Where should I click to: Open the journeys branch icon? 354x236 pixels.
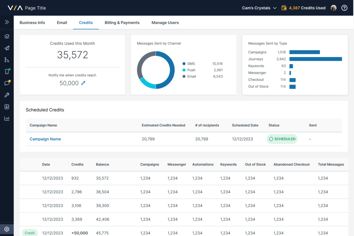click(7, 60)
